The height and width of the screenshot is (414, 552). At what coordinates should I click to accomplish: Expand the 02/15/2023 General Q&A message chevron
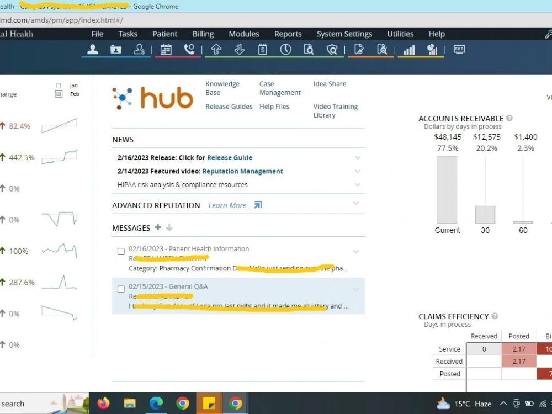tap(356, 289)
